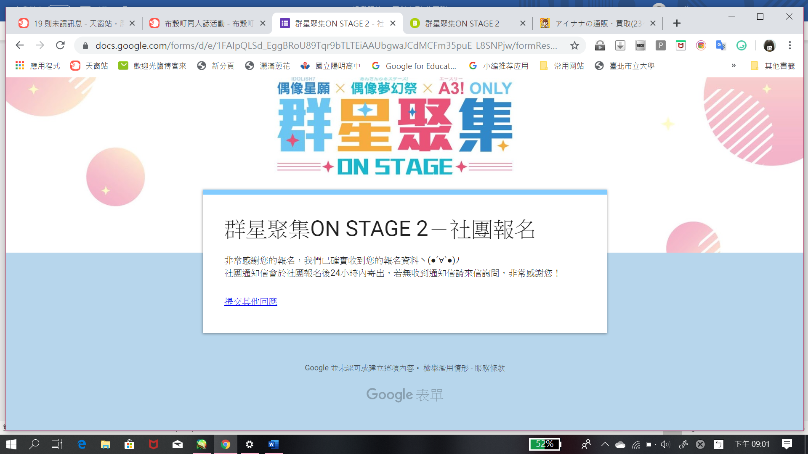Open the download arrow extension icon

620,45
